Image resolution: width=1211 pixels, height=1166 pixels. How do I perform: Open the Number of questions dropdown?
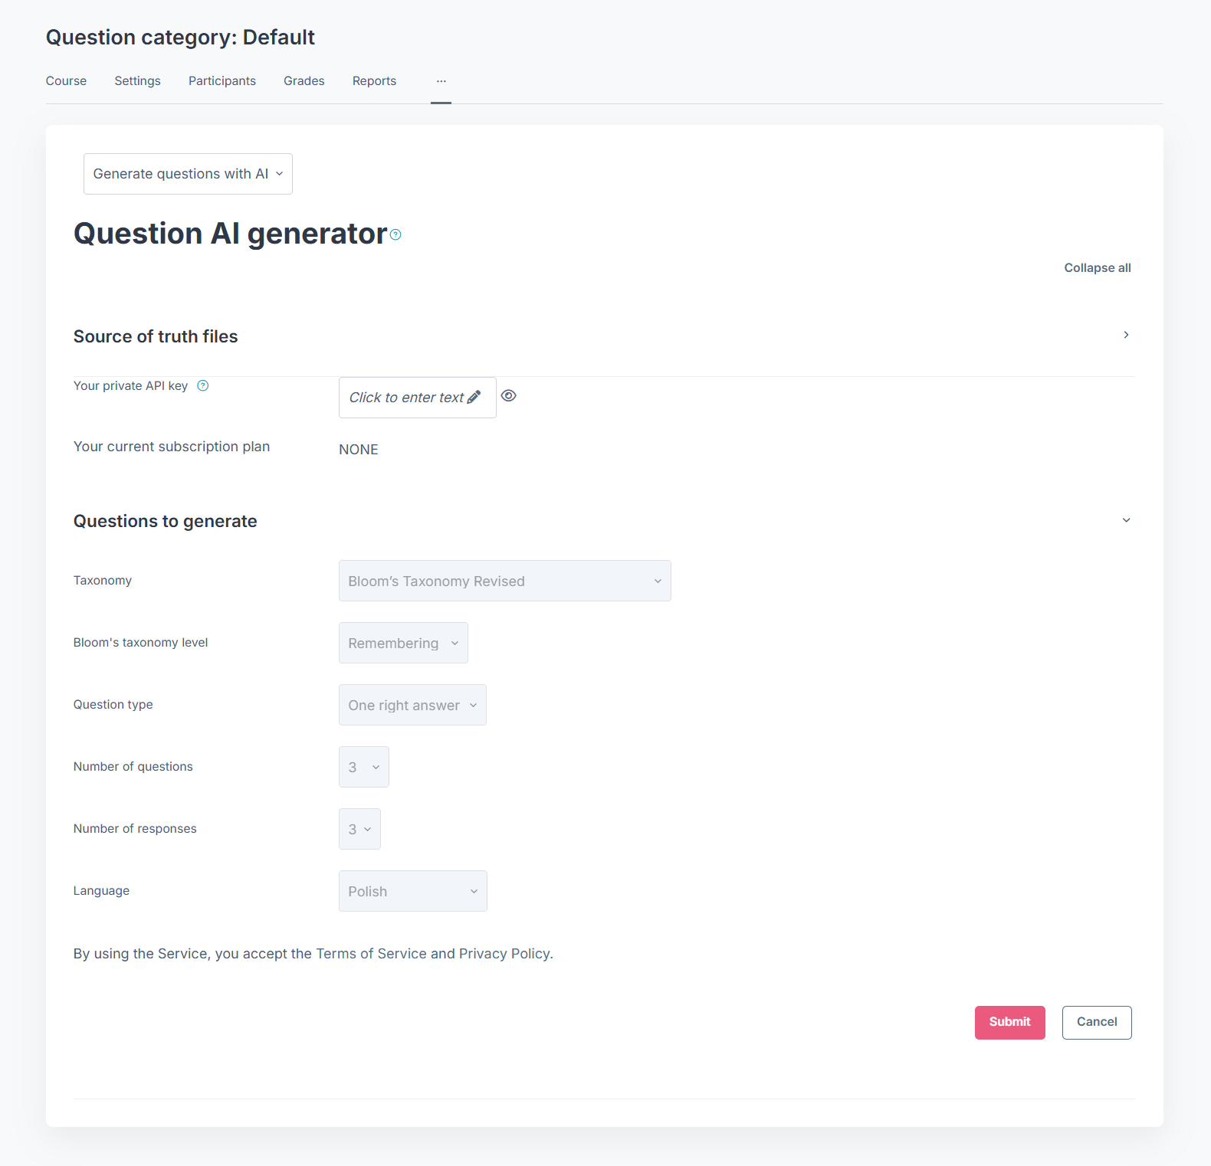click(364, 767)
